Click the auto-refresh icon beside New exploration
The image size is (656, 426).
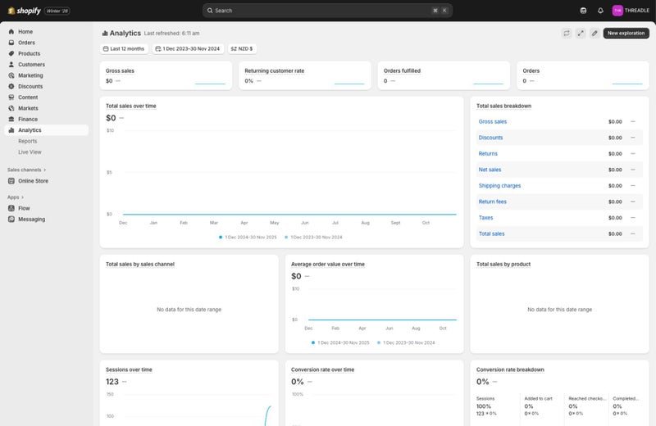(x=566, y=34)
